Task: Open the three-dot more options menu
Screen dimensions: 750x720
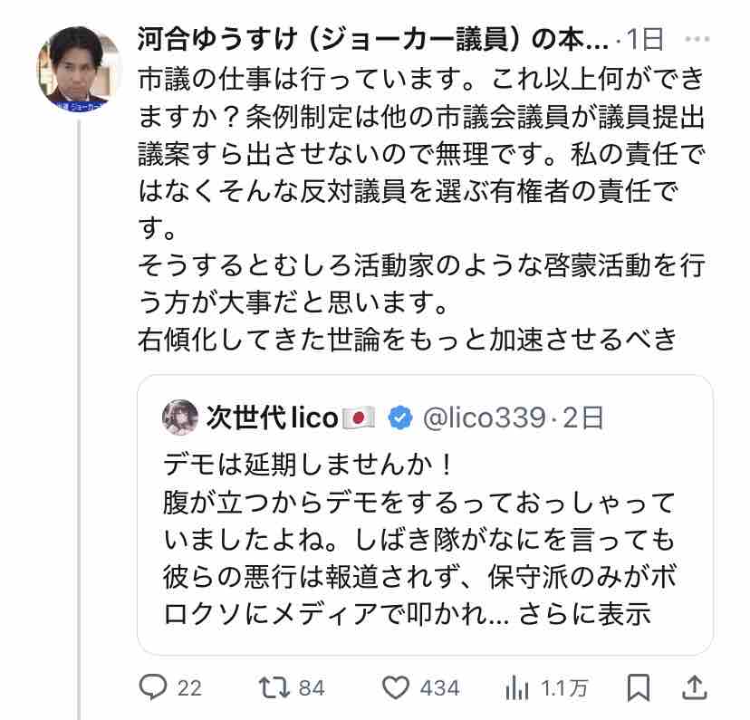Action: pos(697,39)
